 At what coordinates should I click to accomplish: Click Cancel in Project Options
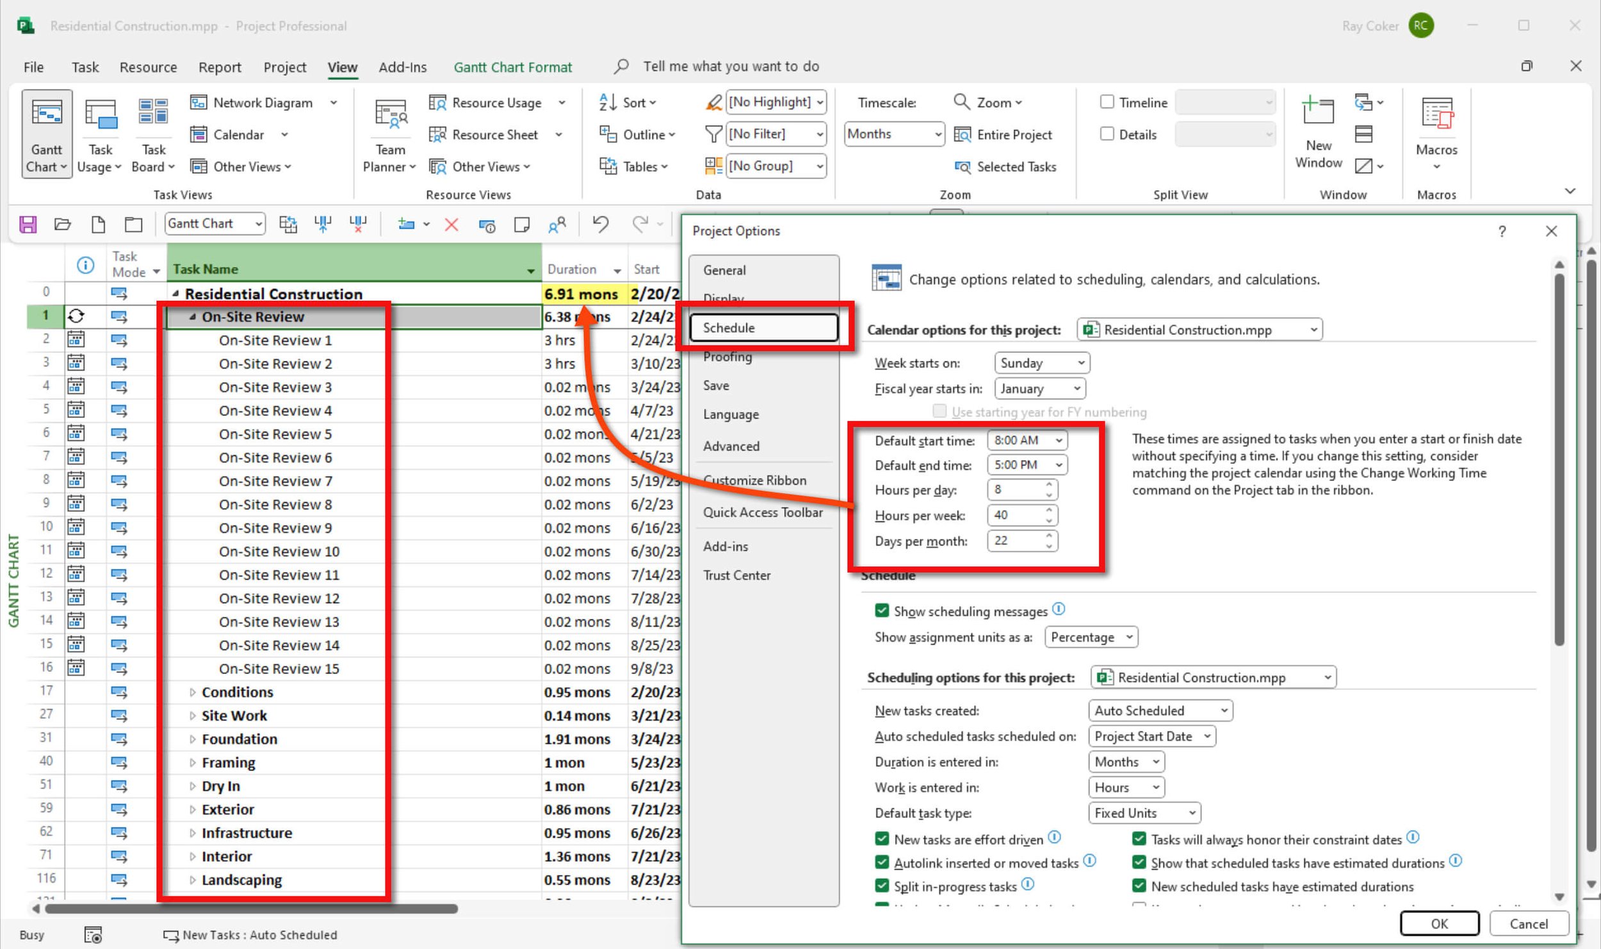point(1529,924)
